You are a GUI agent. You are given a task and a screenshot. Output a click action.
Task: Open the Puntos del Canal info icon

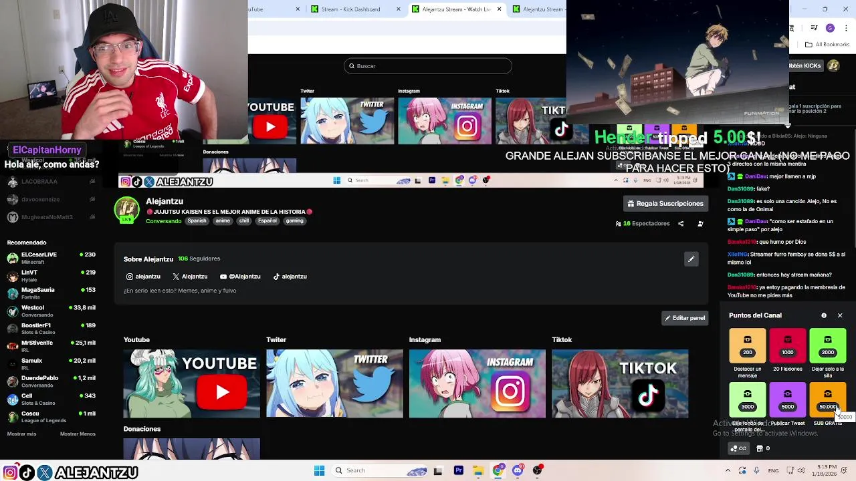[x=824, y=315]
